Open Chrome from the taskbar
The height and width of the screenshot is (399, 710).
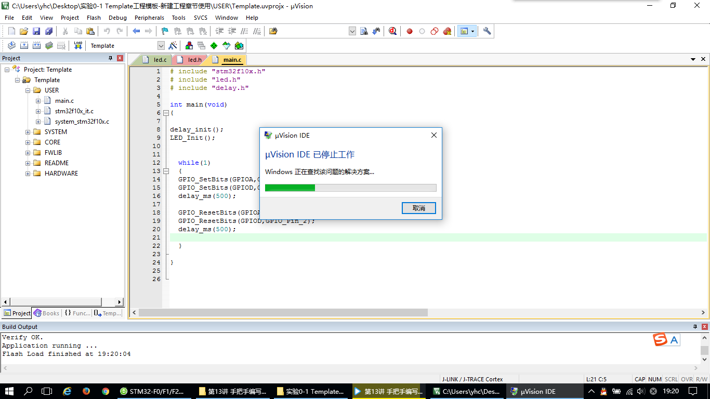coord(106,391)
